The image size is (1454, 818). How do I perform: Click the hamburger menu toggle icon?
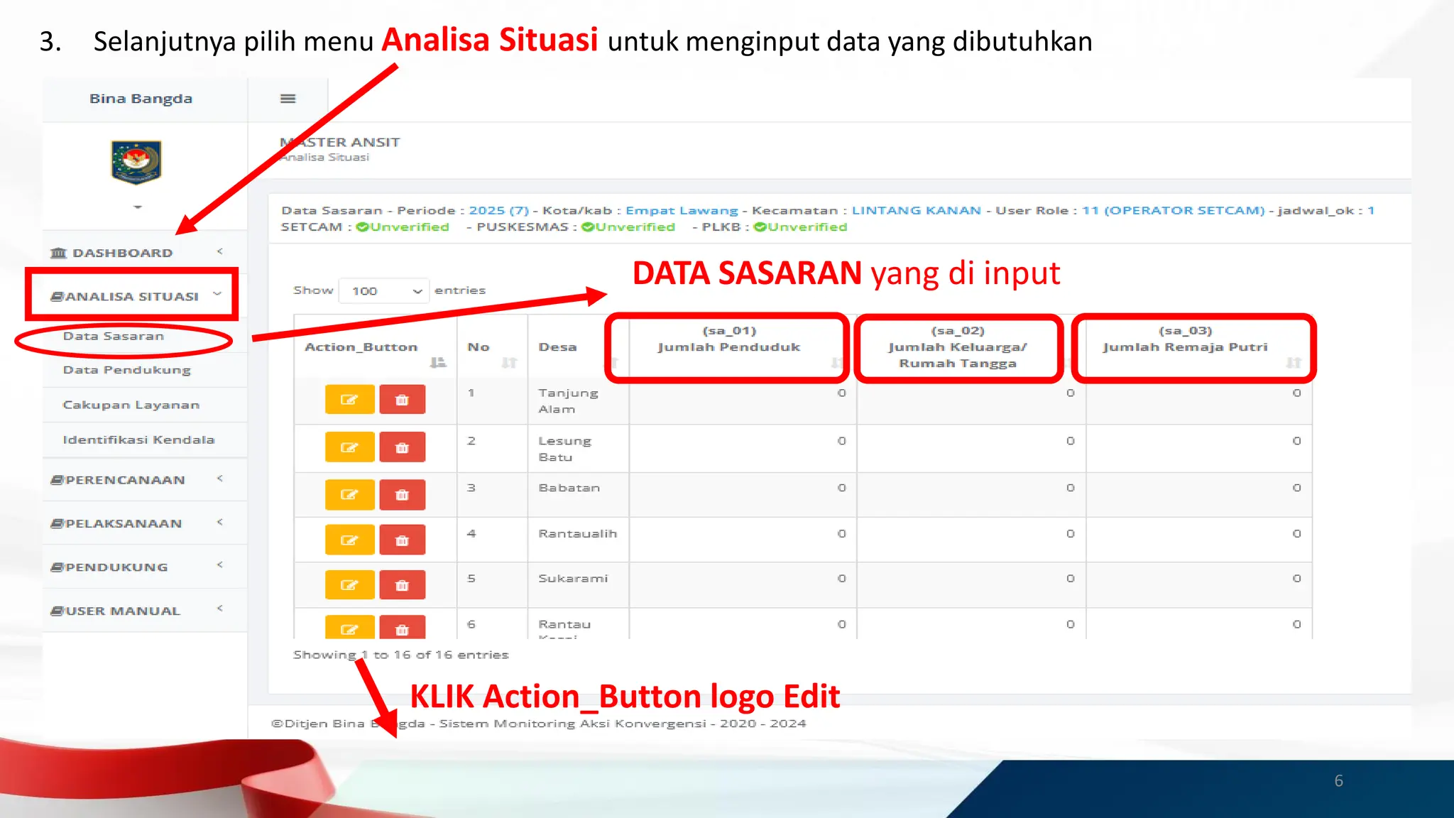[288, 99]
